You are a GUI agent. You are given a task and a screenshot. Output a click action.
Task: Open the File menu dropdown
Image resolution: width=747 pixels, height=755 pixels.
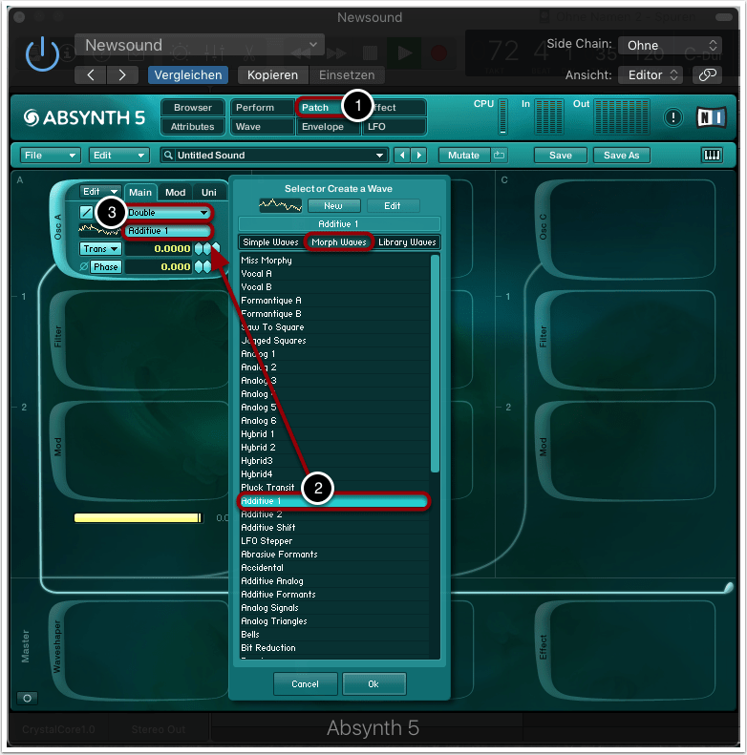[x=50, y=156]
